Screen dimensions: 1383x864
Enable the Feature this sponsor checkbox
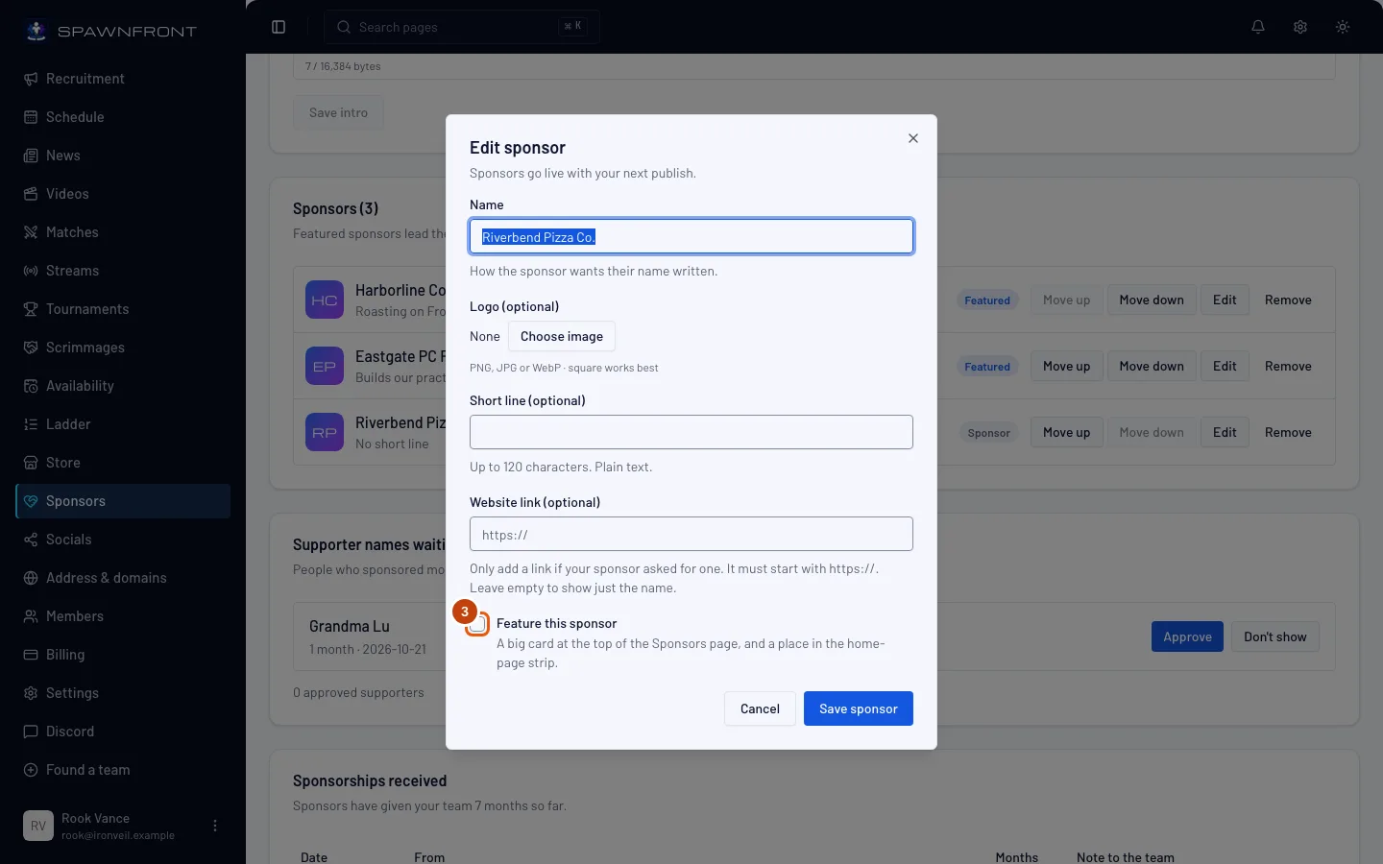coord(478,624)
